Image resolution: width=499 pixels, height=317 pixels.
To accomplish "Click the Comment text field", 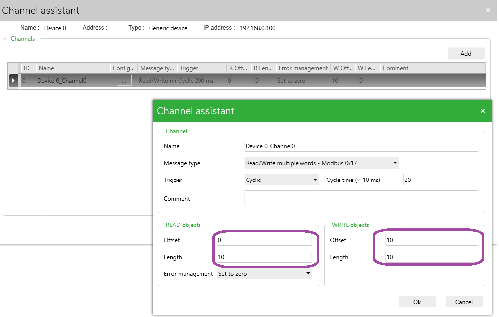I will pyautogui.click(x=361, y=198).
